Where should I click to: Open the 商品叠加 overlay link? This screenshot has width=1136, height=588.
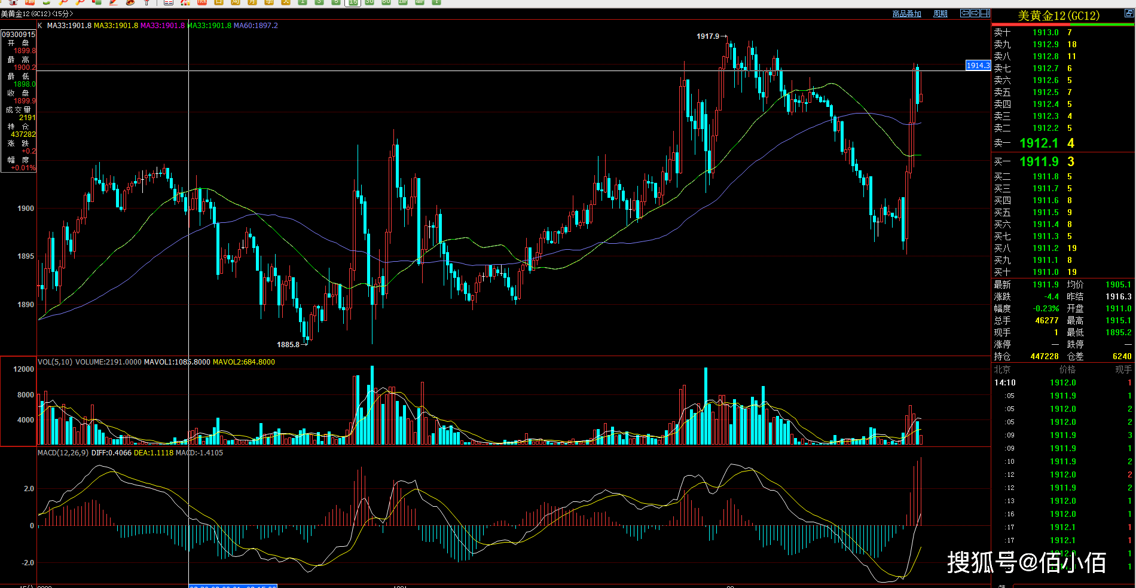point(906,14)
